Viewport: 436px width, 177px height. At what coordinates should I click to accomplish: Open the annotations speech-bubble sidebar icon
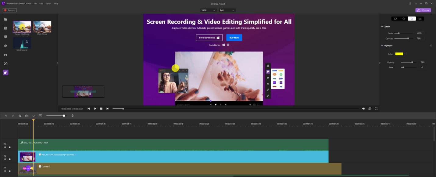(5, 37)
